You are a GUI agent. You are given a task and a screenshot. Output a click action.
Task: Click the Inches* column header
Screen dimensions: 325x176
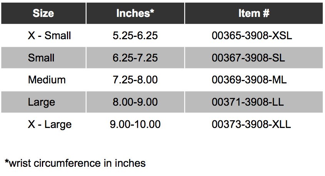tap(135, 13)
